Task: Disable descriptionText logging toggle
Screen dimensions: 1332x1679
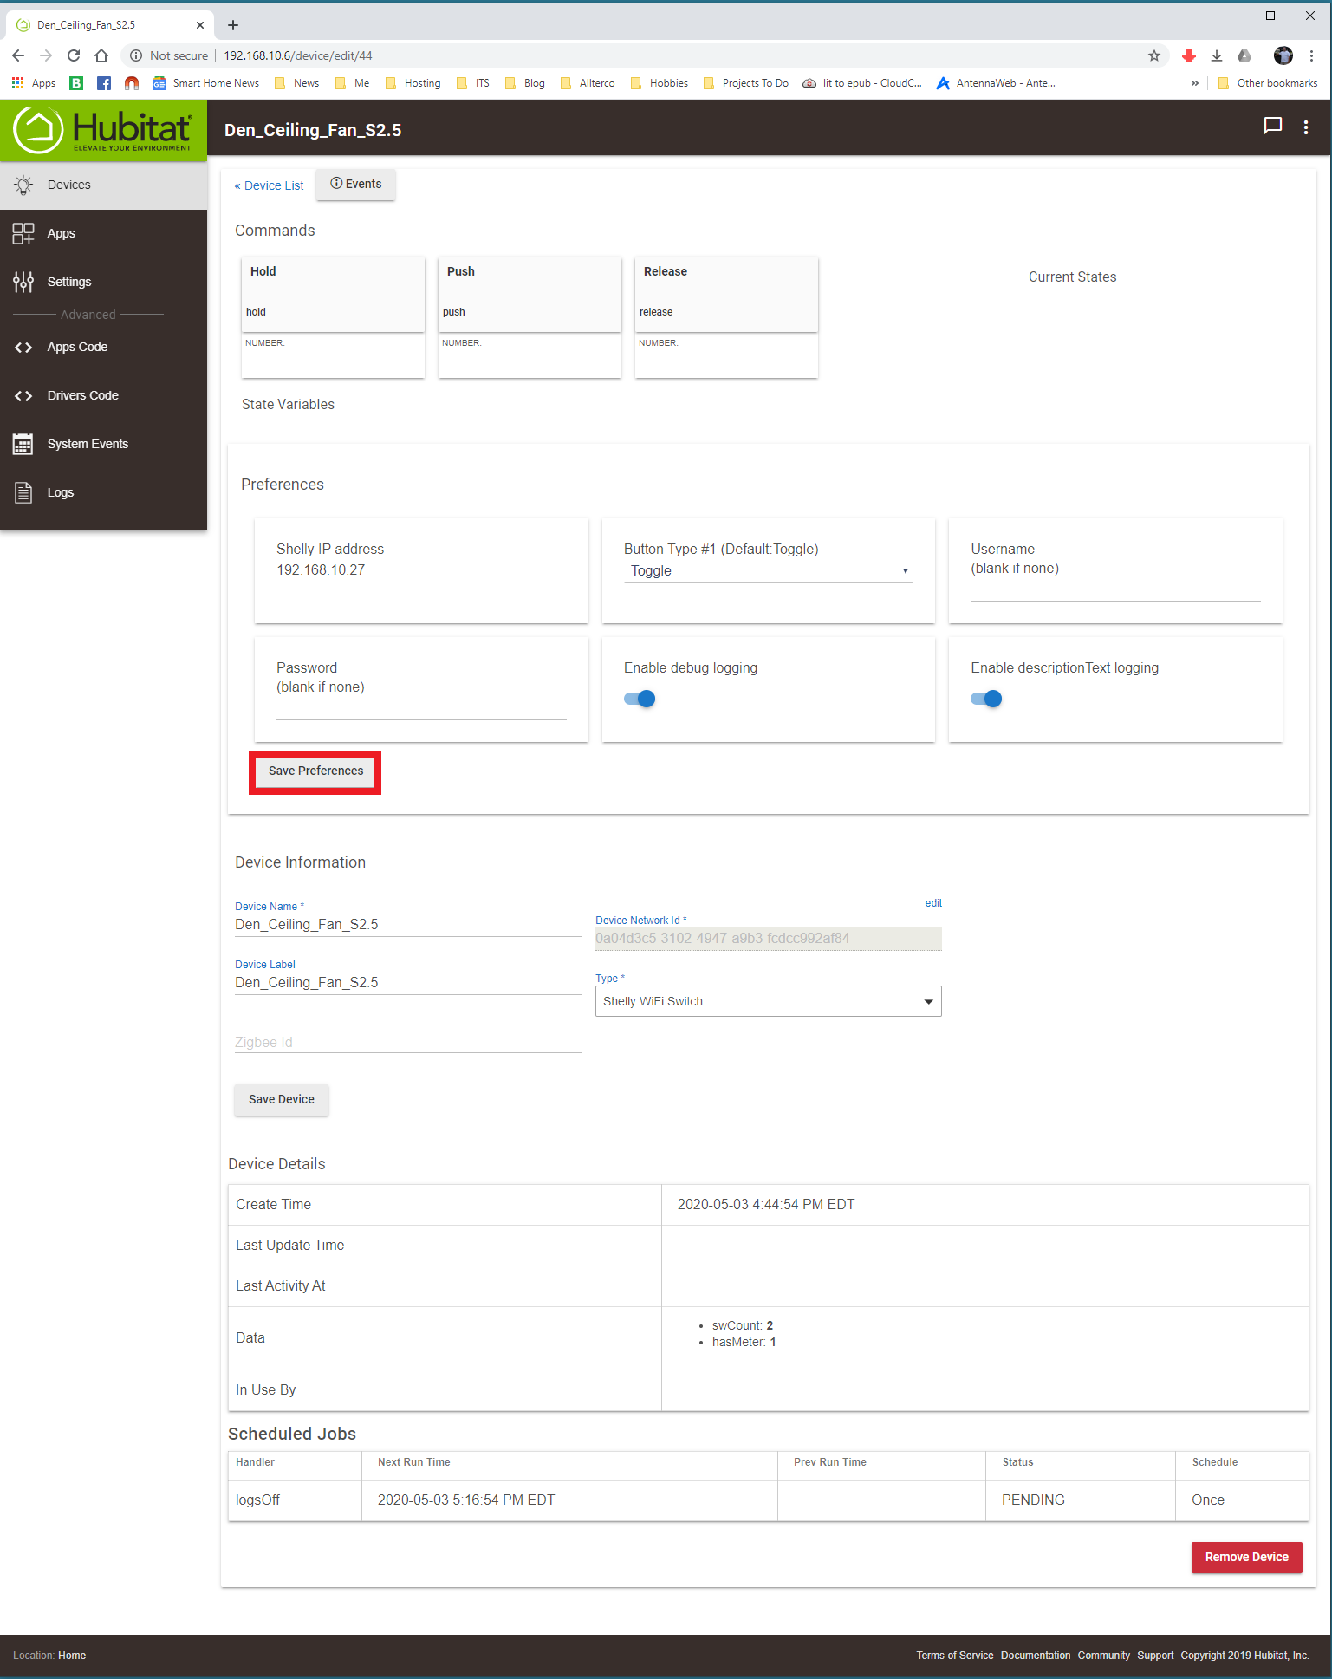Action: click(986, 699)
